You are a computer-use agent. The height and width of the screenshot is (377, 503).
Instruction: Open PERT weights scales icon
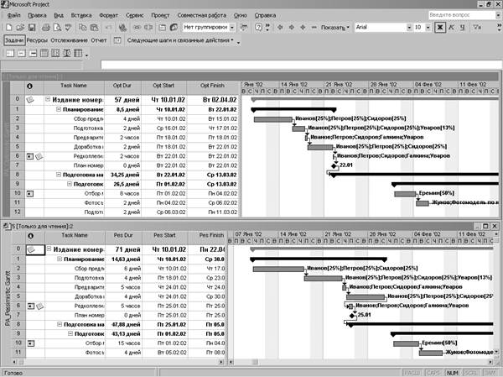(67, 53)
